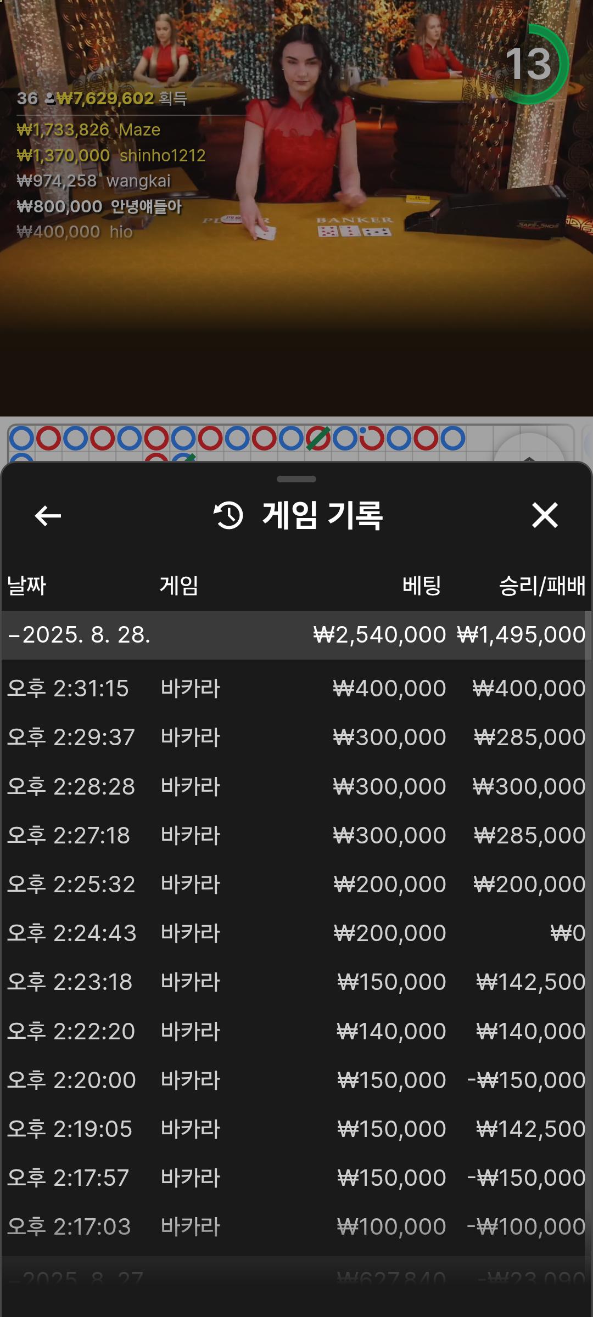Click the green-slashed tie circle in roadmap
593x1317 pixels.
(318, 438)
